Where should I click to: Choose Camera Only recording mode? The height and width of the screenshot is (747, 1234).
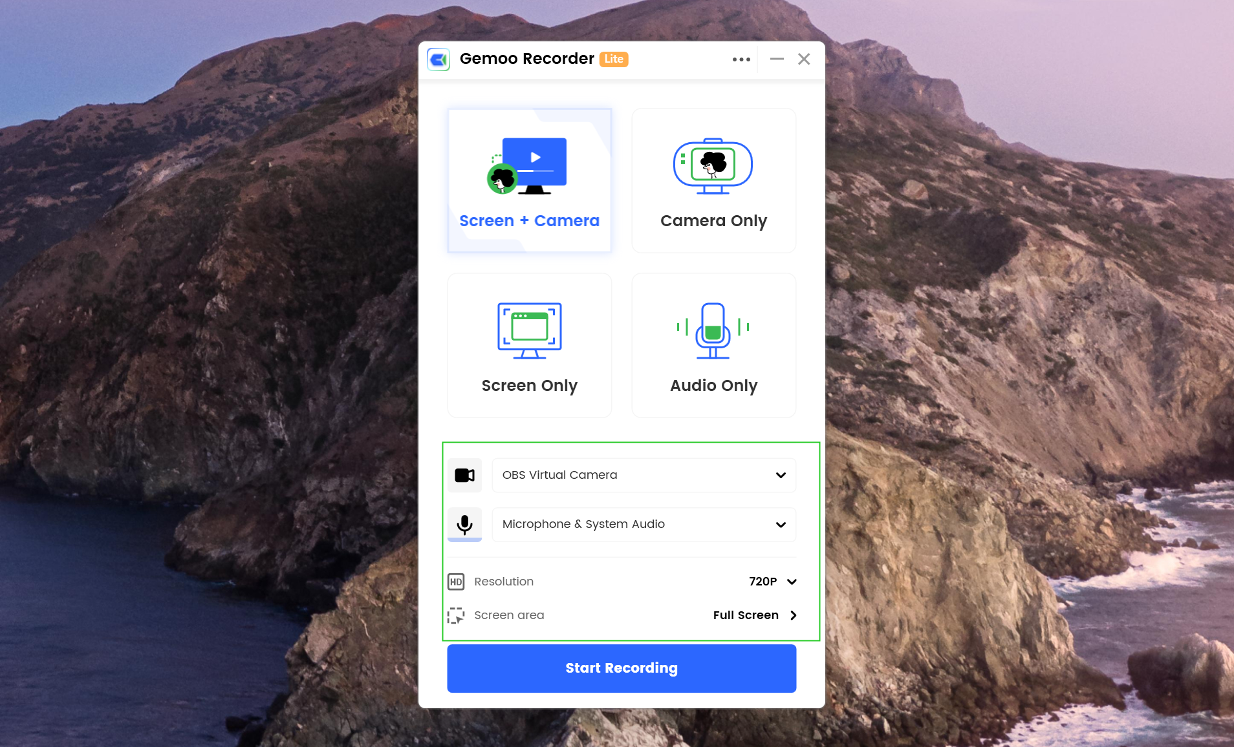713,180
